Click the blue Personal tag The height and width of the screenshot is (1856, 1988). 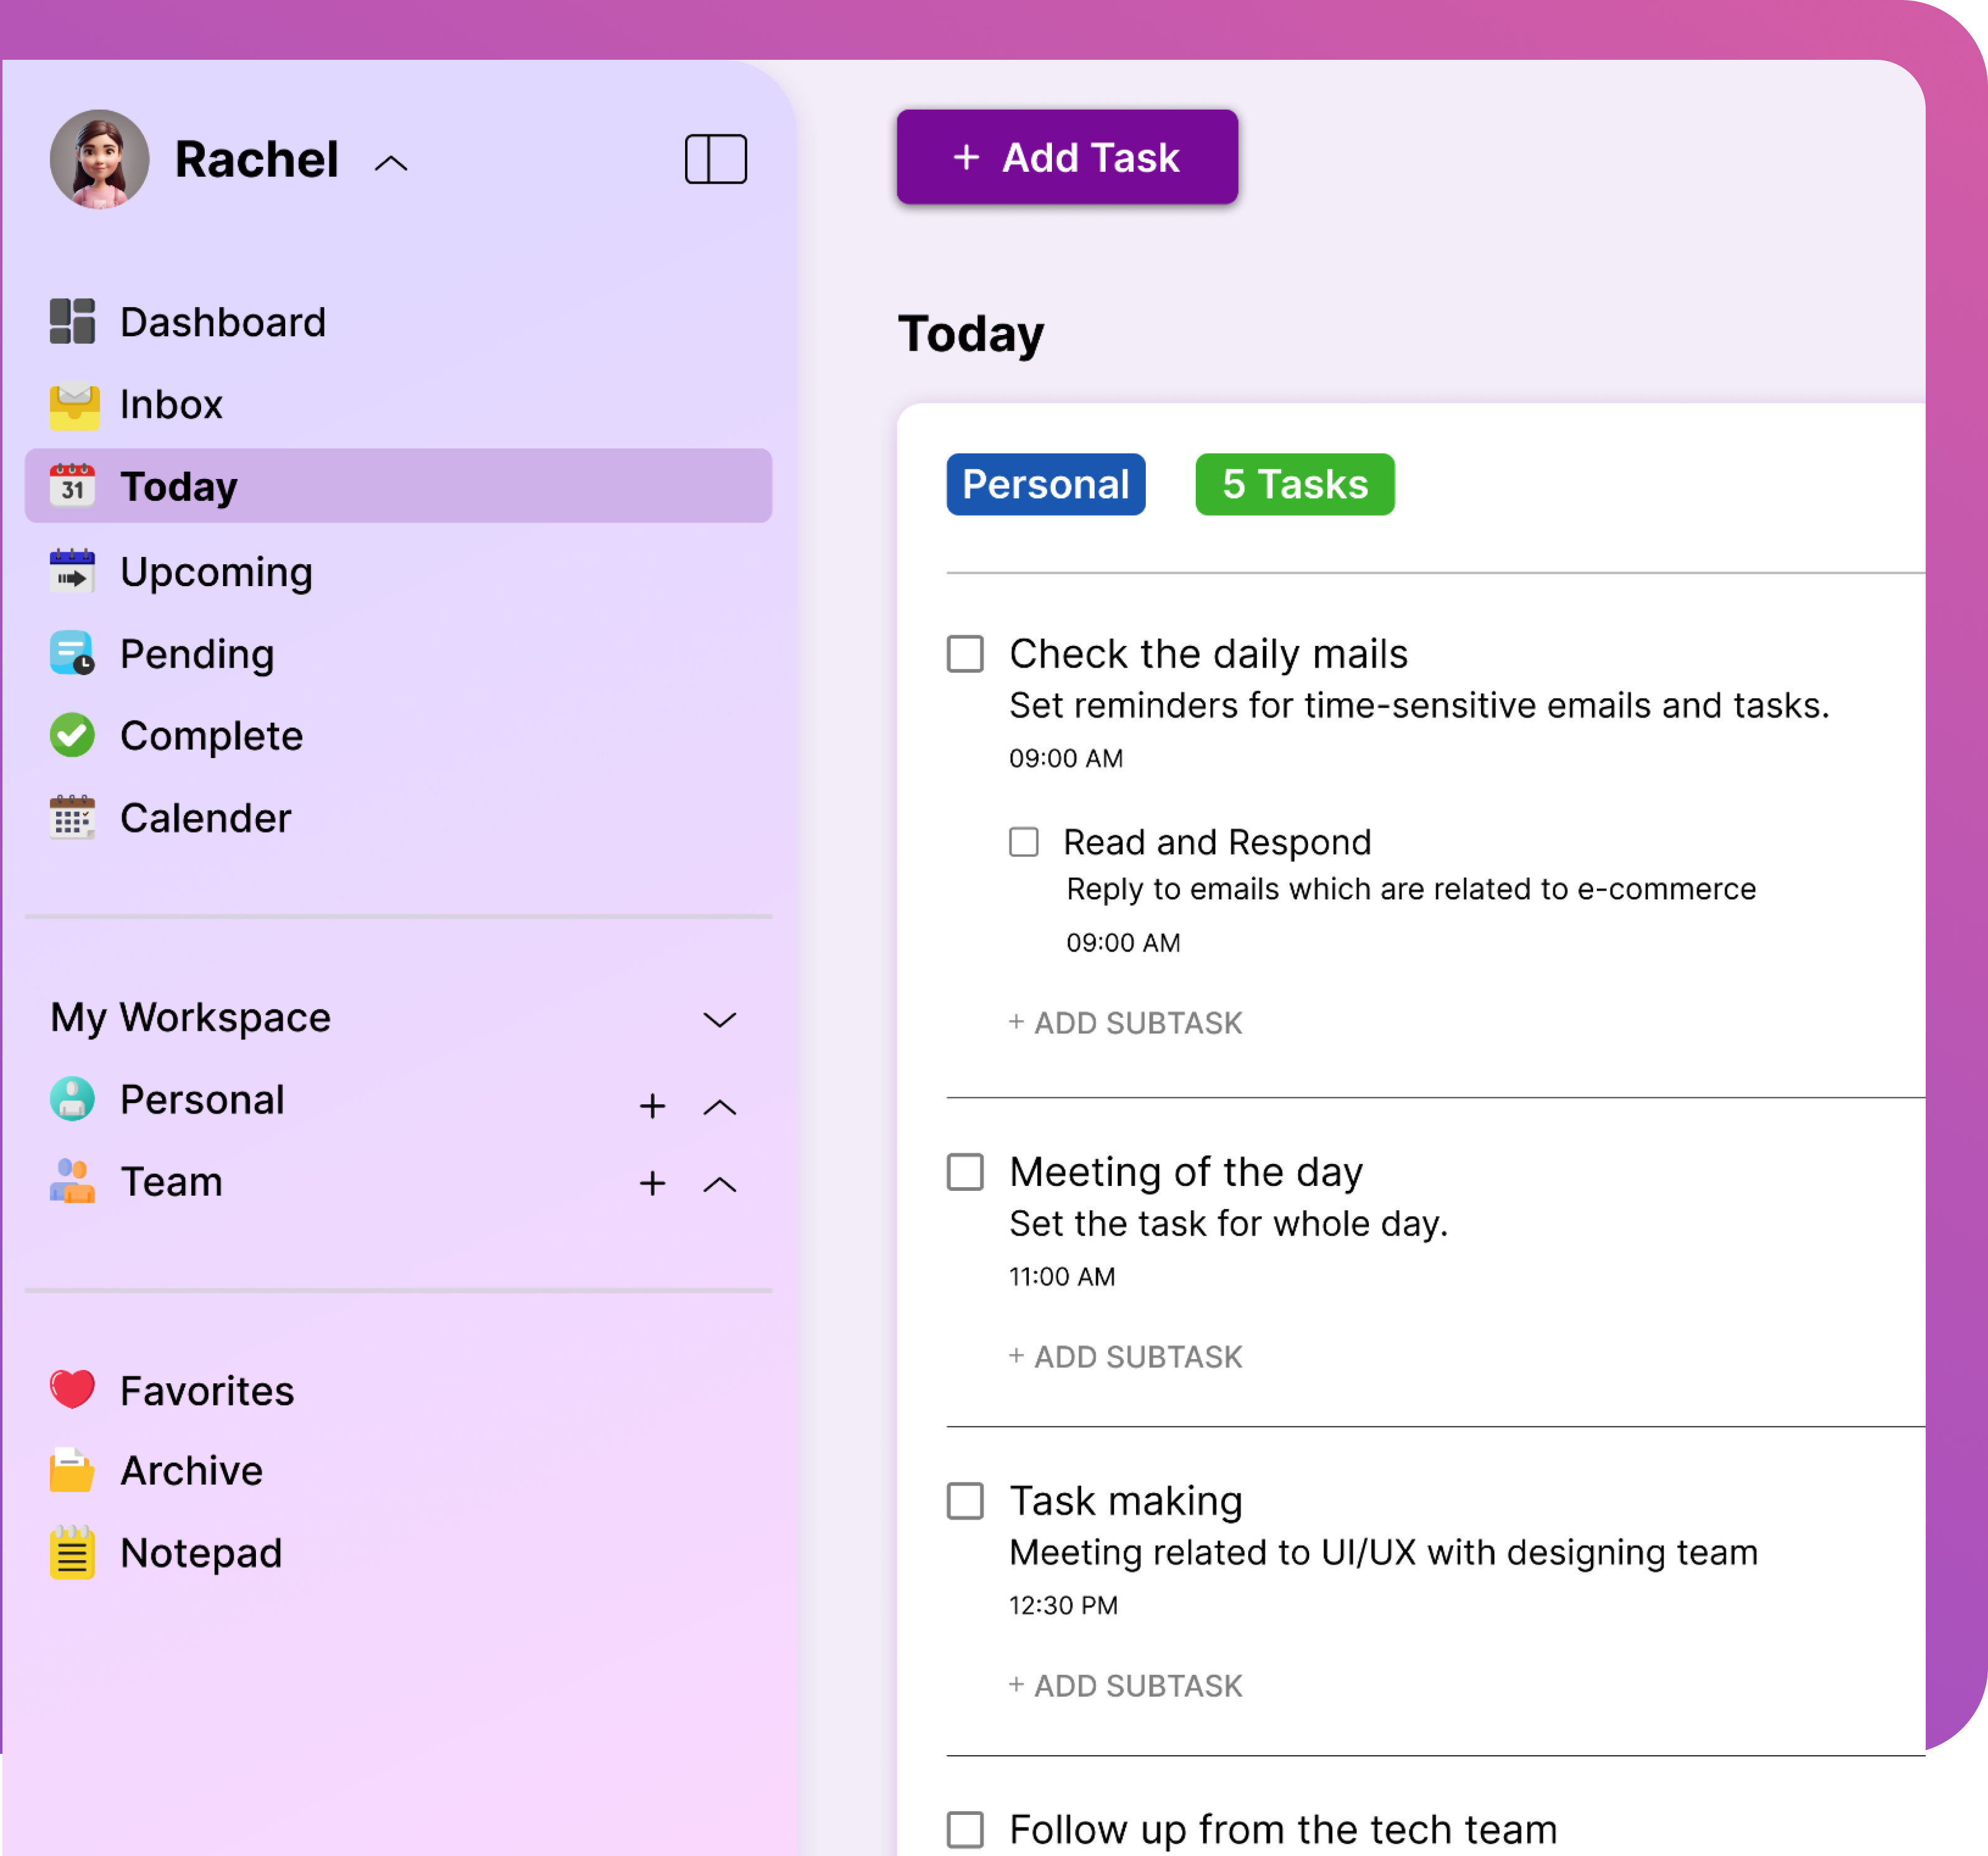(x=1045, y=484)
